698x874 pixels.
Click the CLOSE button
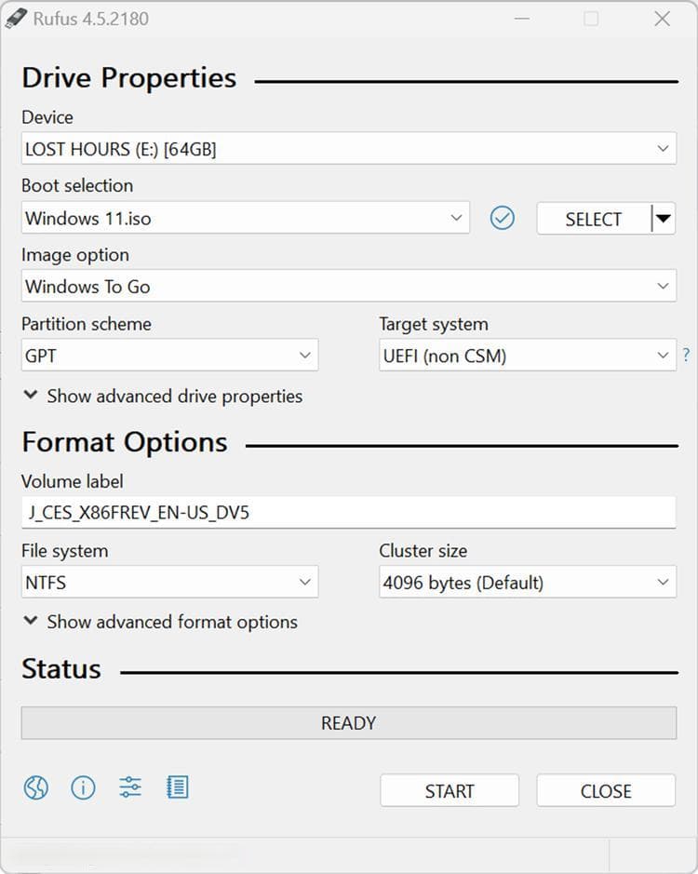click(x=606, y=790)
